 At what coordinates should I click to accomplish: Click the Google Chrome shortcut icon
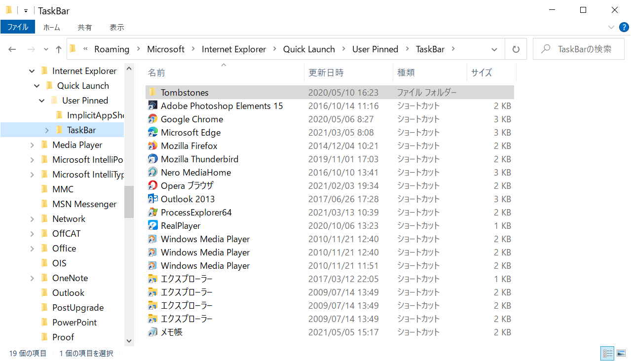(153, 119)
